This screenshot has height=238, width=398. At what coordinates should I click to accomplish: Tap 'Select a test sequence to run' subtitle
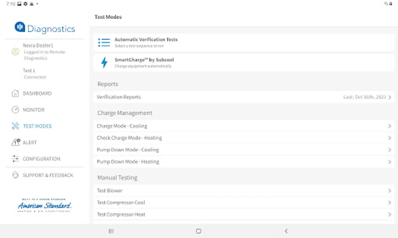pyautogui.click(x=139, y=46)
